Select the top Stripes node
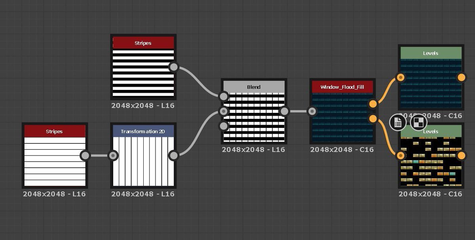This screenshot has width=475, height=240. click(143, 71)
